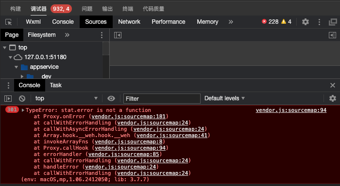Show more navigator tabs chevron
The image size is (340, 186).
(x=67, y=35)
